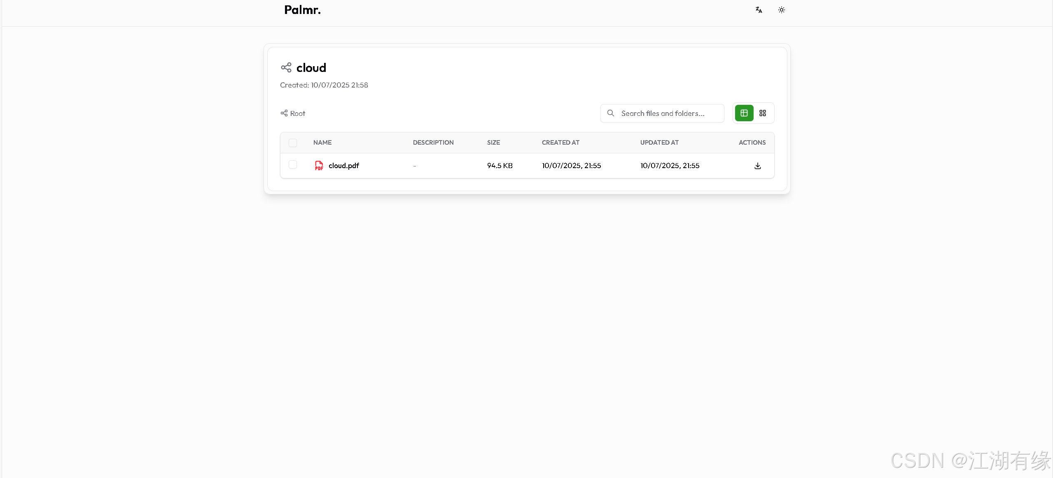
Task: Click the share icon next to Root
Action: pyautogui.click(x=284, y=113)
